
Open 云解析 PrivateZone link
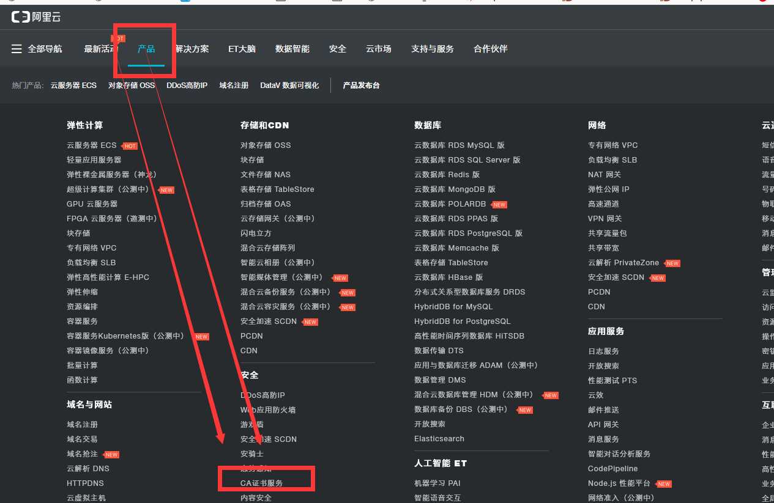pos(623,263)
